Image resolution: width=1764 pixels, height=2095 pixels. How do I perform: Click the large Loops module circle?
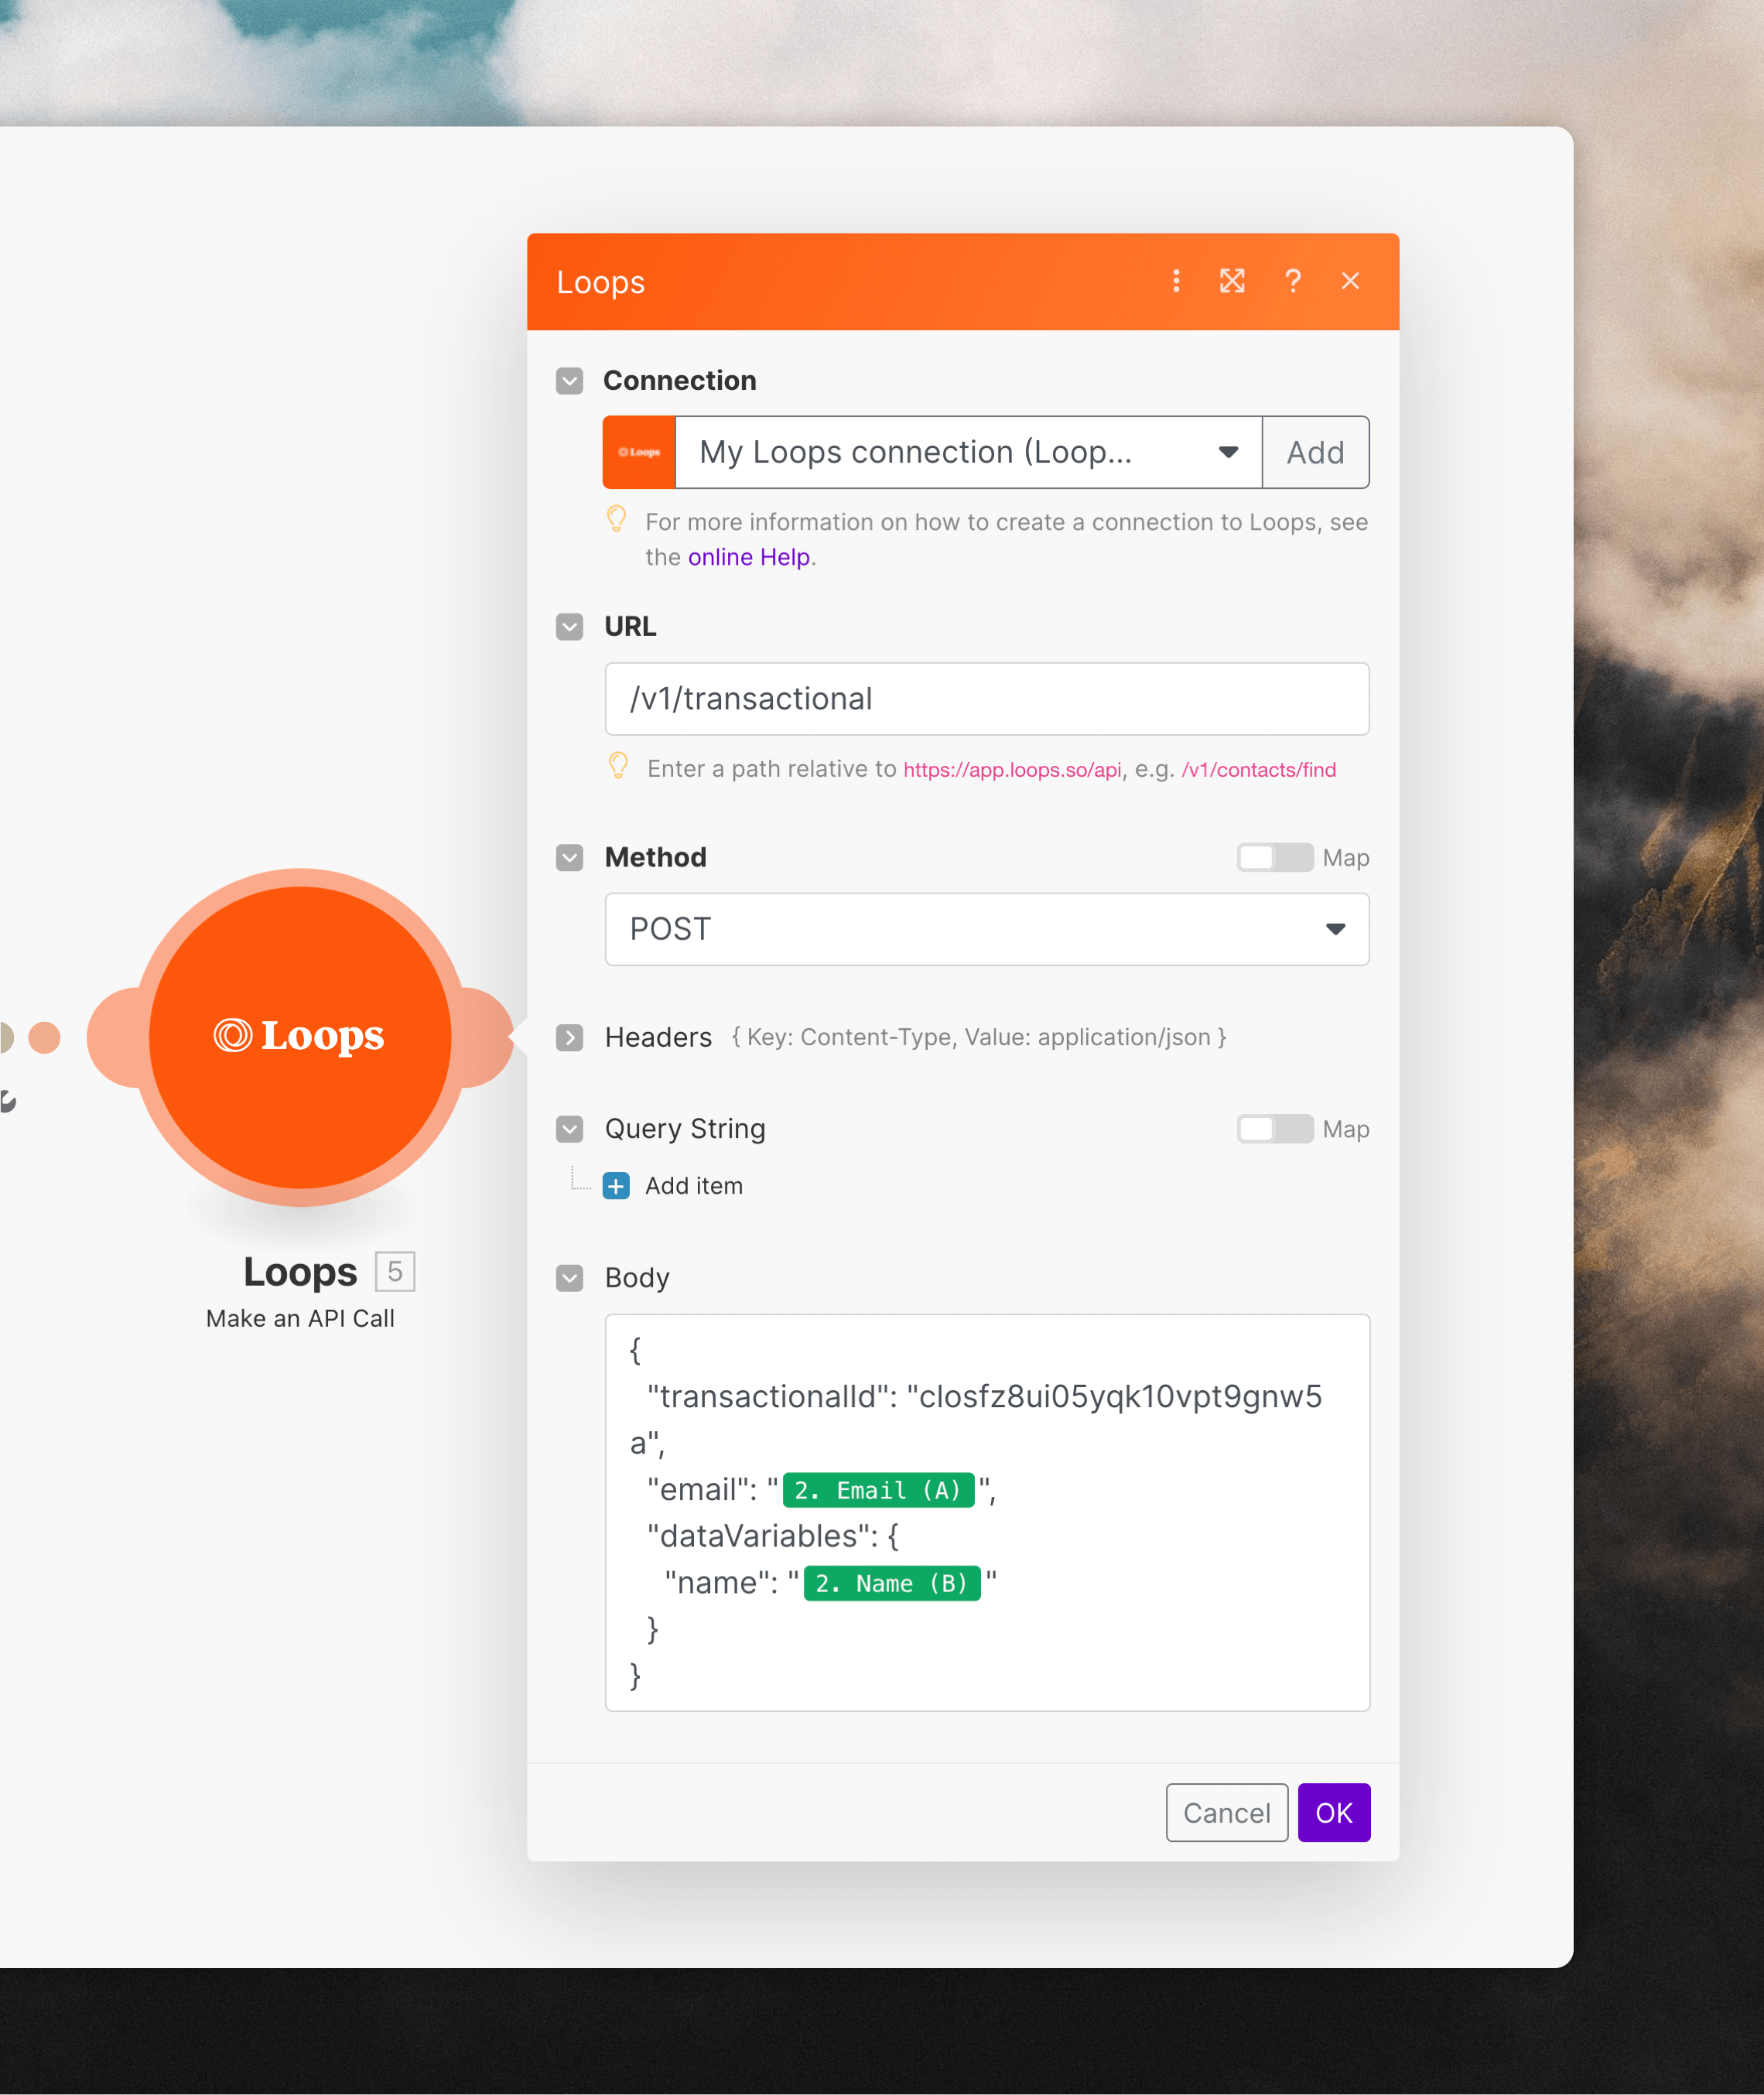pyautogui.click(x=300, y=1037)
